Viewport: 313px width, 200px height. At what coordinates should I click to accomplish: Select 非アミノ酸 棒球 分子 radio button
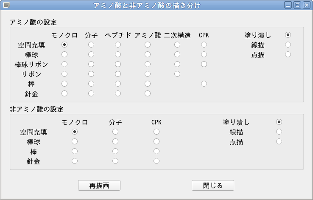click(x=115, y=141)
